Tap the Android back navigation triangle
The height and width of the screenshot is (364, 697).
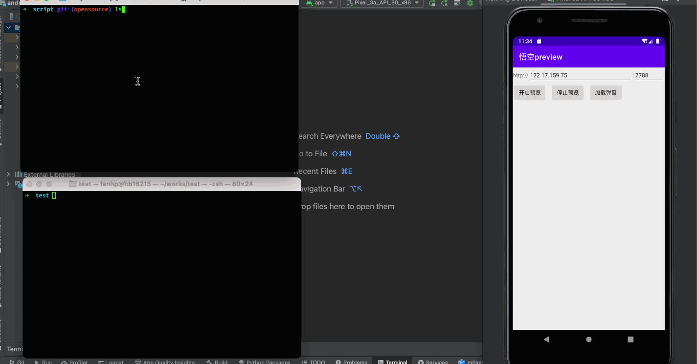point(546,339)
